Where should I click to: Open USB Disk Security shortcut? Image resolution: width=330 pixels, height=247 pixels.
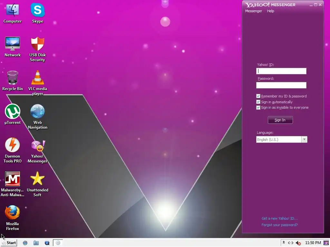(38, 49)
